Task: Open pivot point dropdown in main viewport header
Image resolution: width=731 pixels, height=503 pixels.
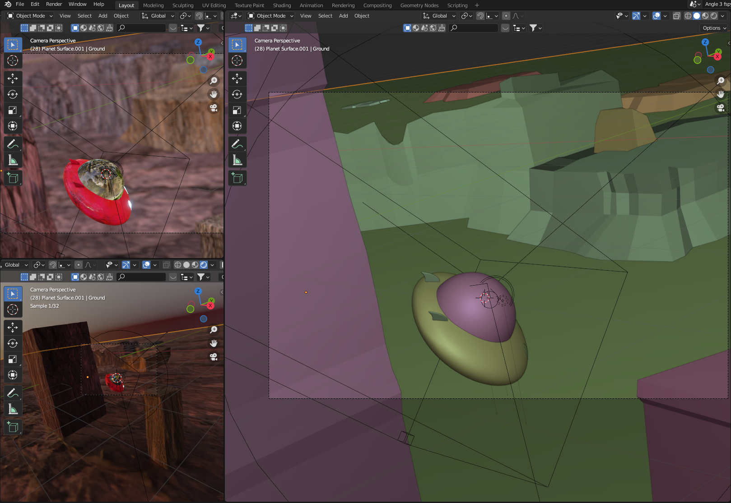Action: (466, 16)
